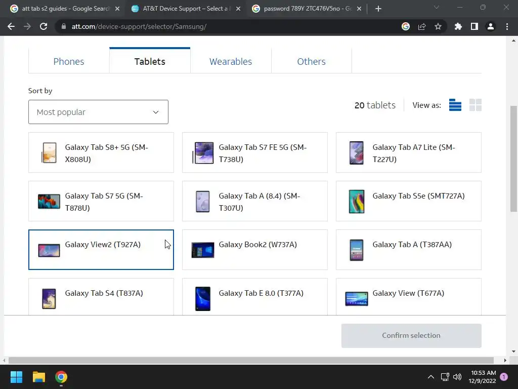Pick Galaxy Tab S4 (T837A)

pos(101,296)
